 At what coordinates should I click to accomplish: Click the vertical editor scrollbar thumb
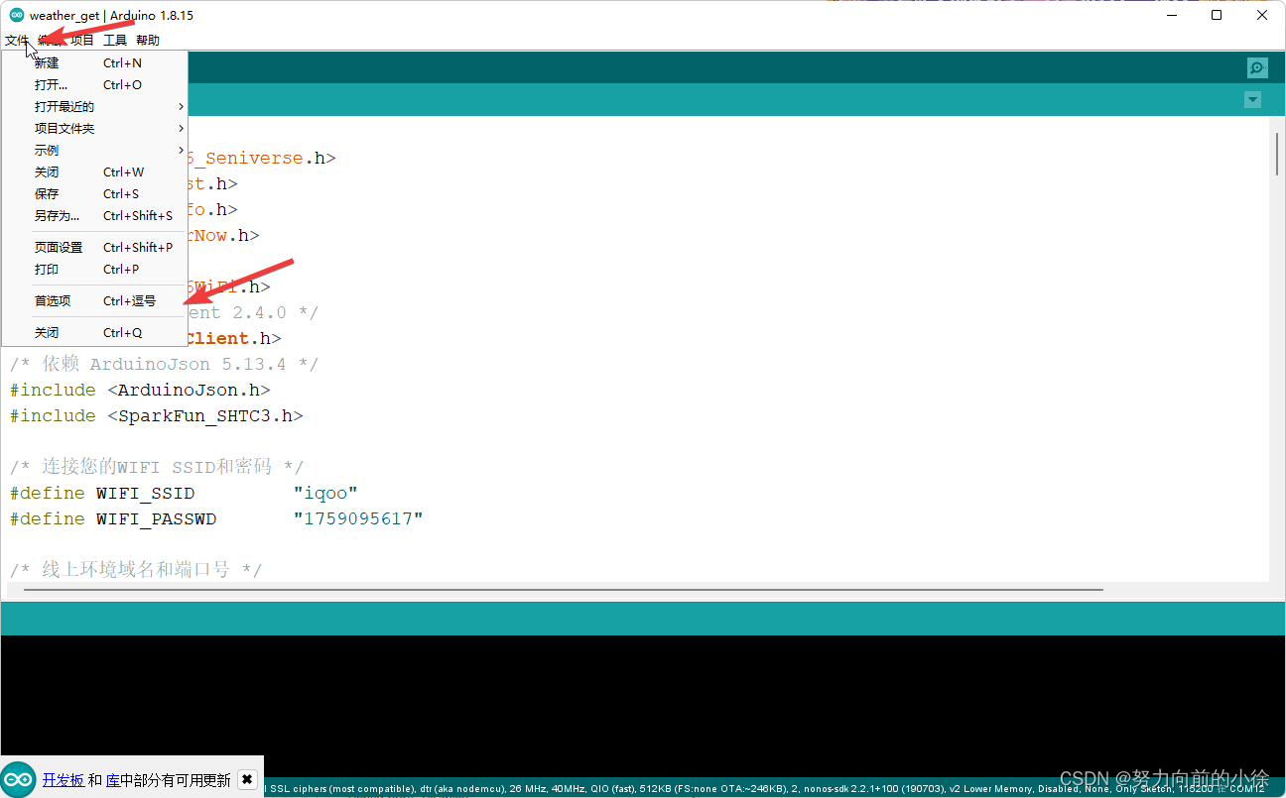[x=1277, y=154]
